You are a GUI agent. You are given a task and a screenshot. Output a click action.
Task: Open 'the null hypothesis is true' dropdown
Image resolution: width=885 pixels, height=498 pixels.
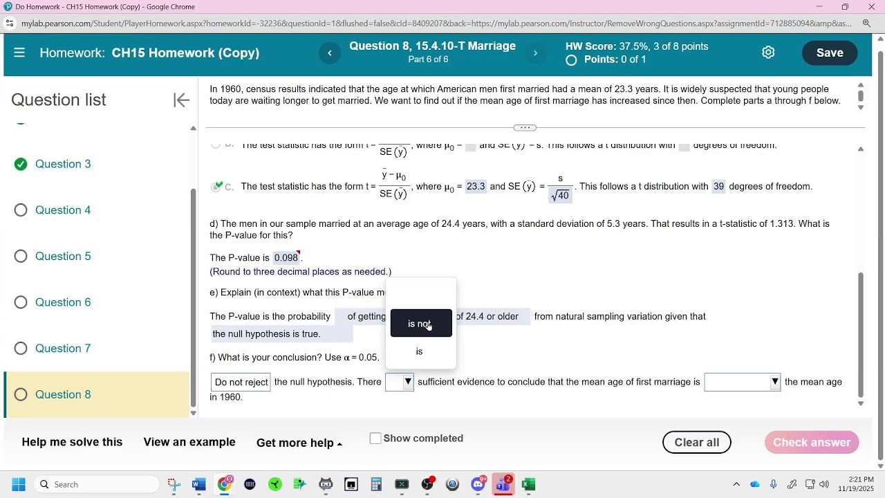pyautogui.click(x=281, y=334)
